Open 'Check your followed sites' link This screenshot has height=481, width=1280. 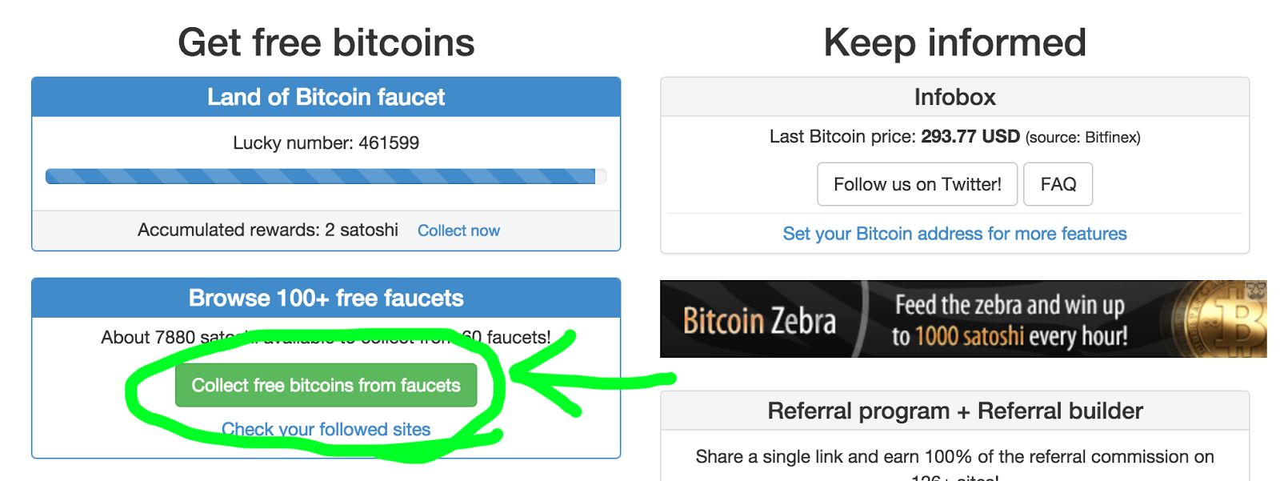pos(326,430)
